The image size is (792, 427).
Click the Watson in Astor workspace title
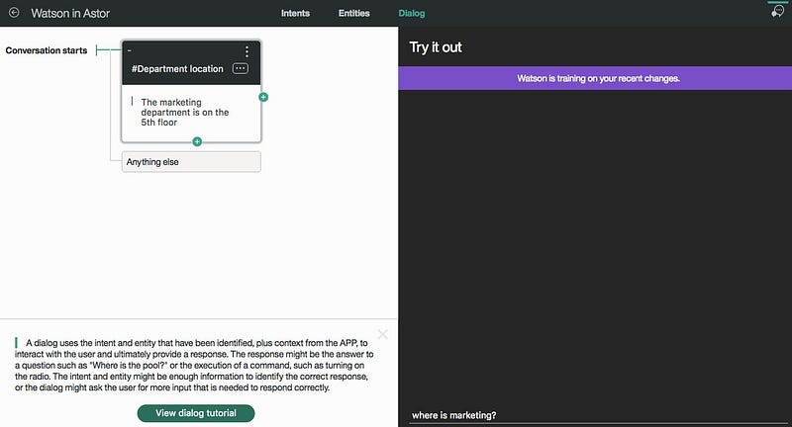pos(70,13)
